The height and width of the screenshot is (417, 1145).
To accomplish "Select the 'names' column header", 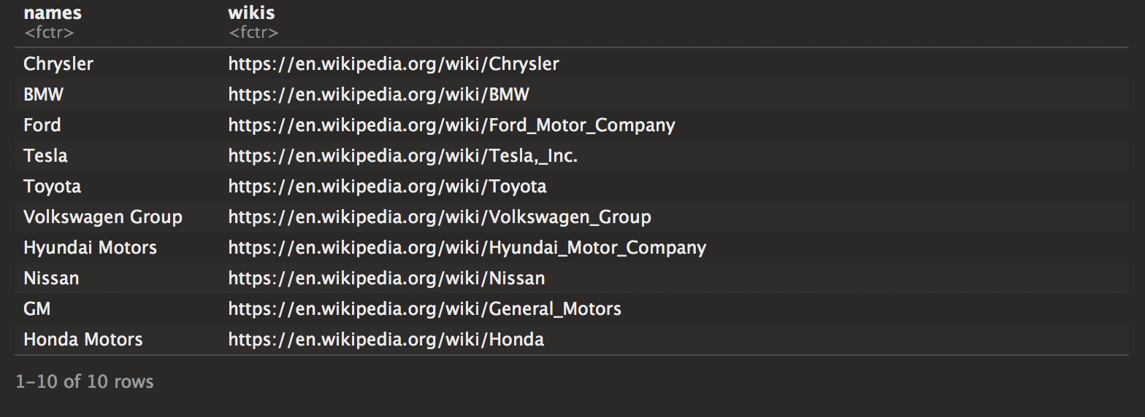I will 53,13.
